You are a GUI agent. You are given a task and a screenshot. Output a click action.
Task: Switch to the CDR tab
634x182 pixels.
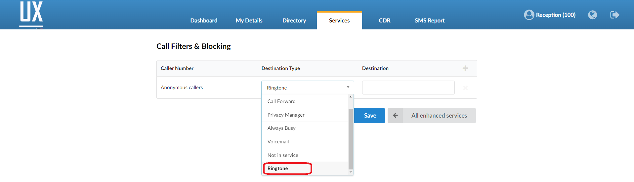pyautogui.click(x=385, y=20)
